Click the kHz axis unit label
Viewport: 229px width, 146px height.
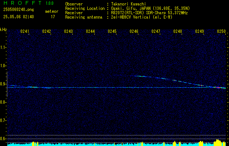point(3,30)
